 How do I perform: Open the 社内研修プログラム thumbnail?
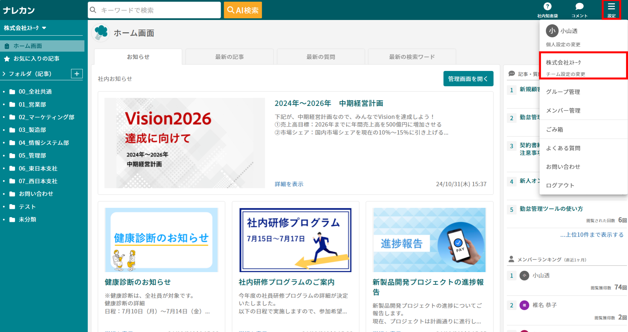(x=295, y=240)
